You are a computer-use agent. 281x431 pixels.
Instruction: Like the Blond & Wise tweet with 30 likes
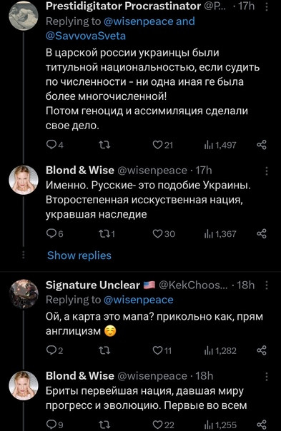pyautogui.click(x=157, y=233)
